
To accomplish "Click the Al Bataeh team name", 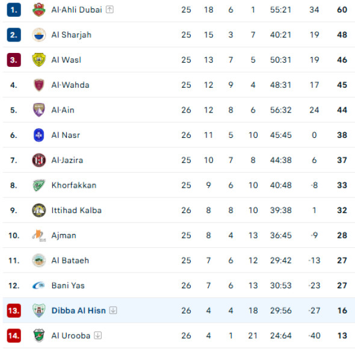I will [x=70, y=261].
